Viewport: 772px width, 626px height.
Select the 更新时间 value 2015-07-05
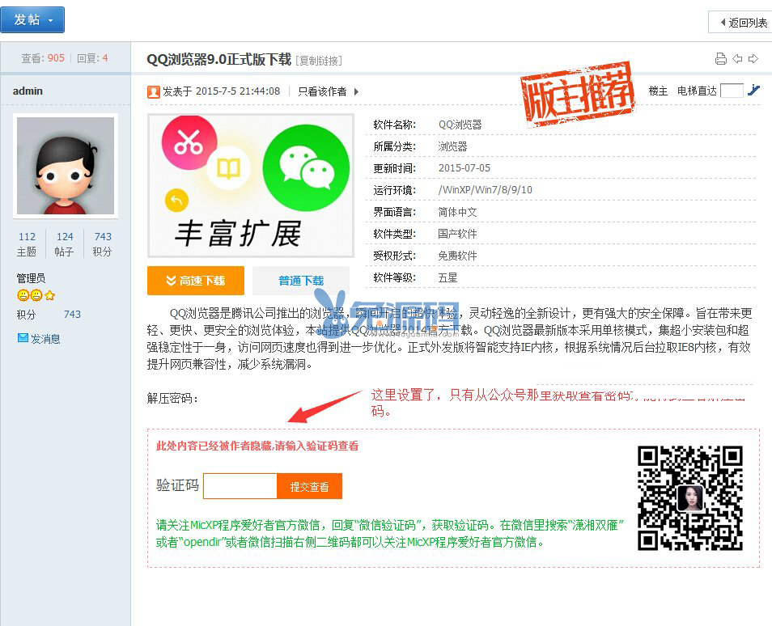[x=464, y=167]
